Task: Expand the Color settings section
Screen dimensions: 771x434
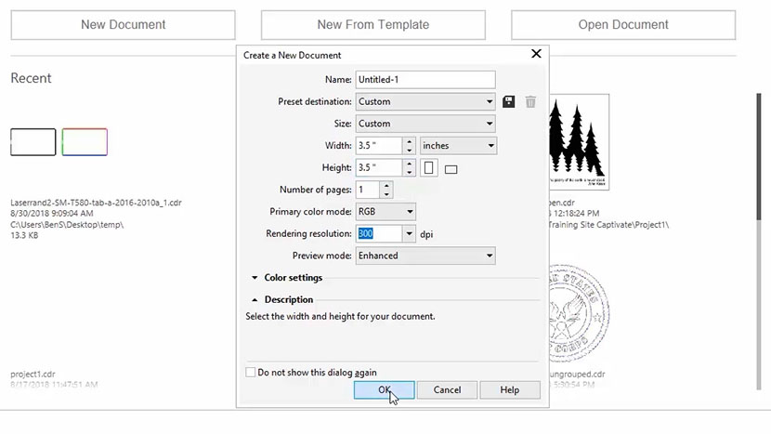Action: (x=255, y=278)
